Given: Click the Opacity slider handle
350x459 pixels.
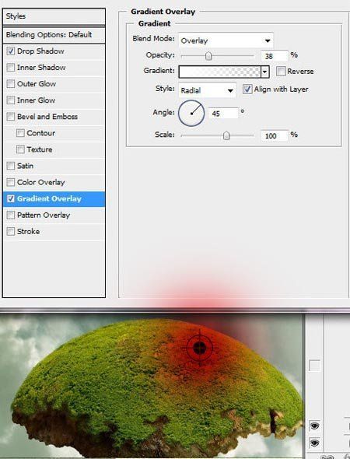Looking at the screenshot, I should pos(208,55).
